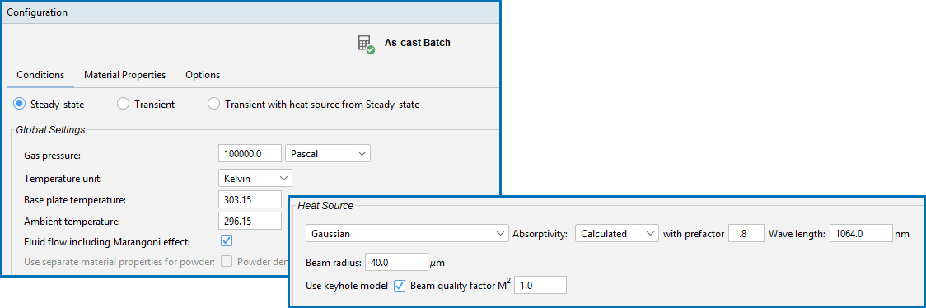The width and height of the screenshot is (926, 308).
Task: Click the Gas pressure label
Action: (52, 155)
